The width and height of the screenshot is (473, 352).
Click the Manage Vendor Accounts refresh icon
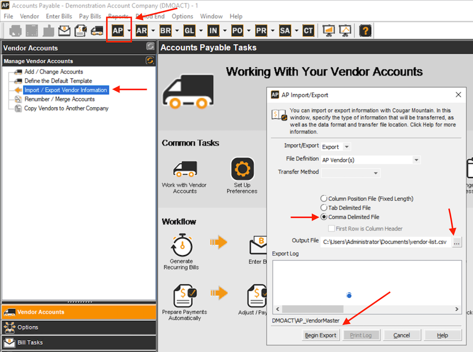tap(149, 60)
